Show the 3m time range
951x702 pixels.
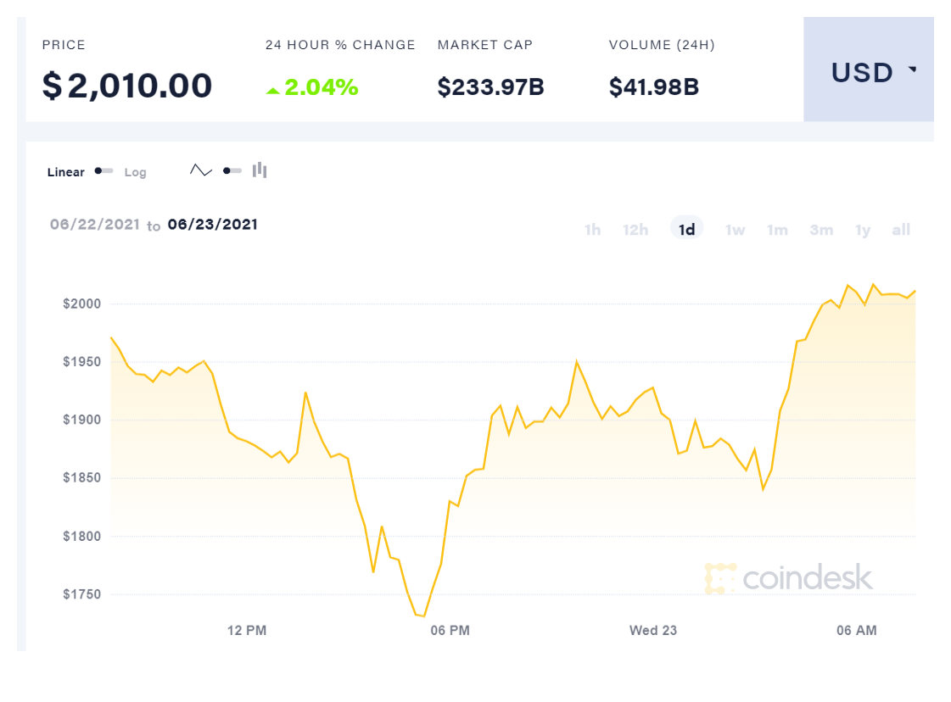(x=821, y=230)
